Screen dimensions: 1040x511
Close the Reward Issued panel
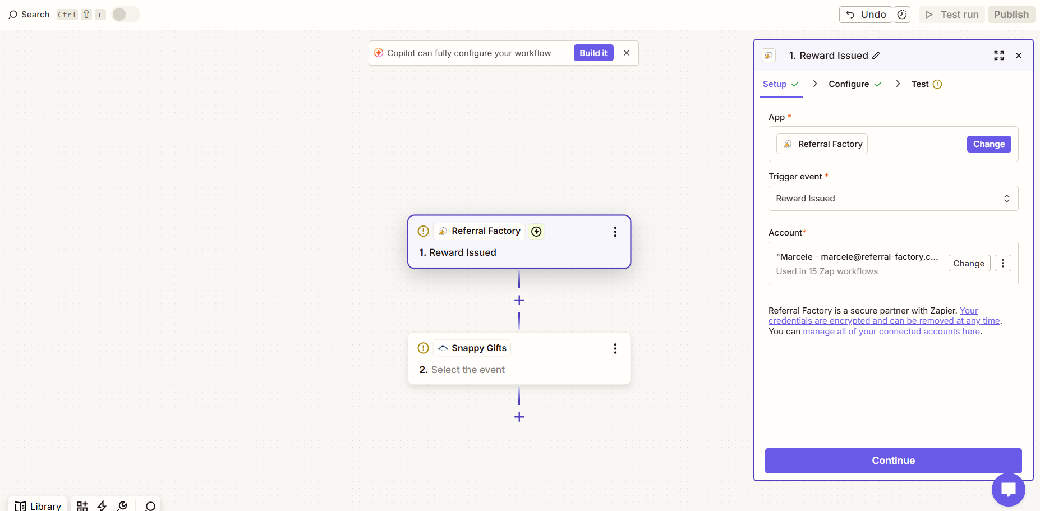coord(1019,56)
